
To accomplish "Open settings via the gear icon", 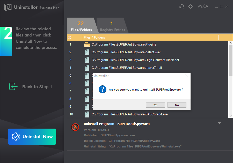I will click(x=190, y=6).
